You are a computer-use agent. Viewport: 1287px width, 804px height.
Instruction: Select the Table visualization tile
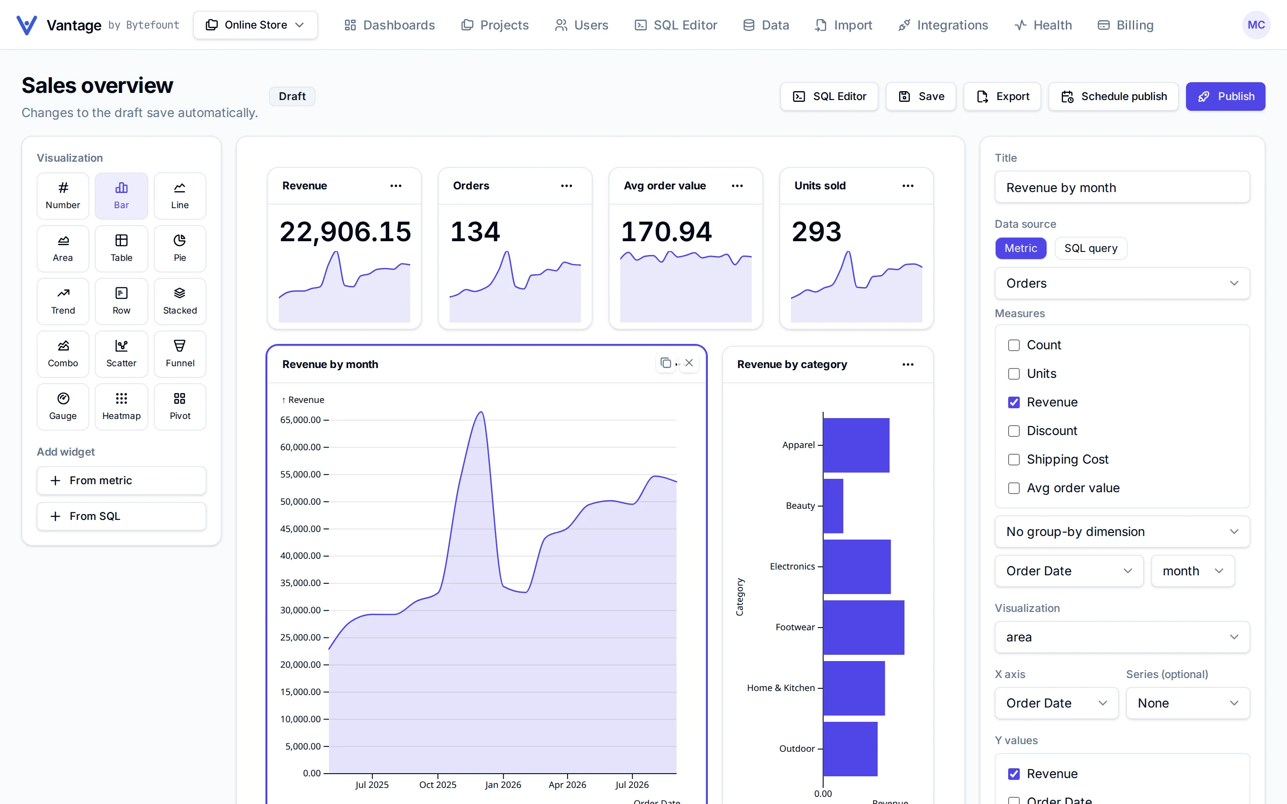click(x=121, y=248)
